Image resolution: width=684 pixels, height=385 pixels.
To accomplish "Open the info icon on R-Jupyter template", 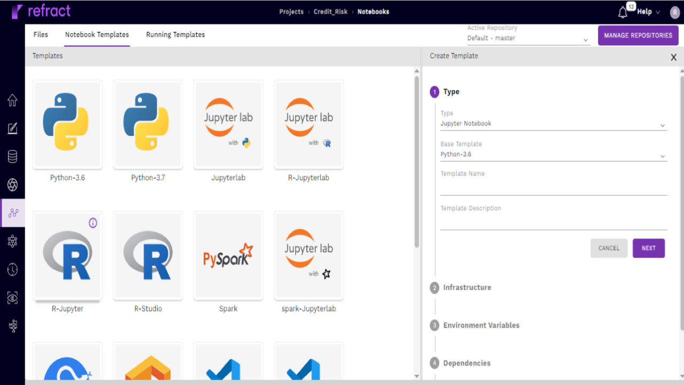I will pos(92,223).
